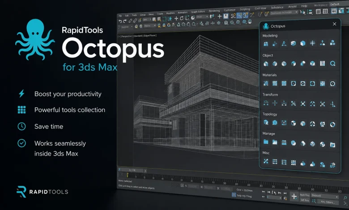
Task: Click first cube icon in Topology row
Action: (x=266, y=122)
